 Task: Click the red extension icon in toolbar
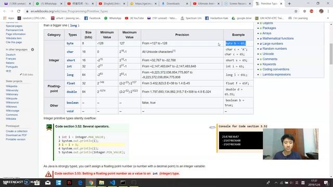(x=312, y=11)
